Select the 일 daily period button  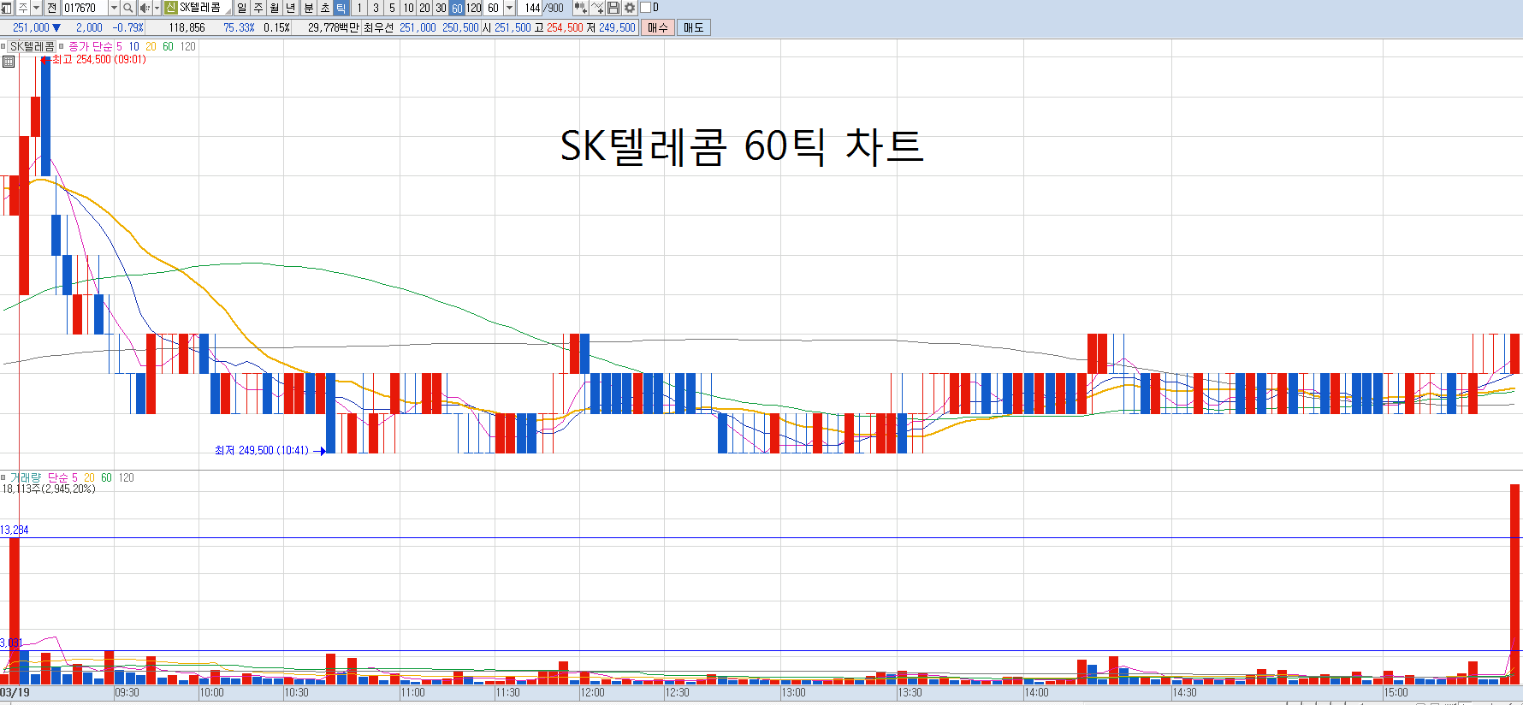[x=241, y=8]
